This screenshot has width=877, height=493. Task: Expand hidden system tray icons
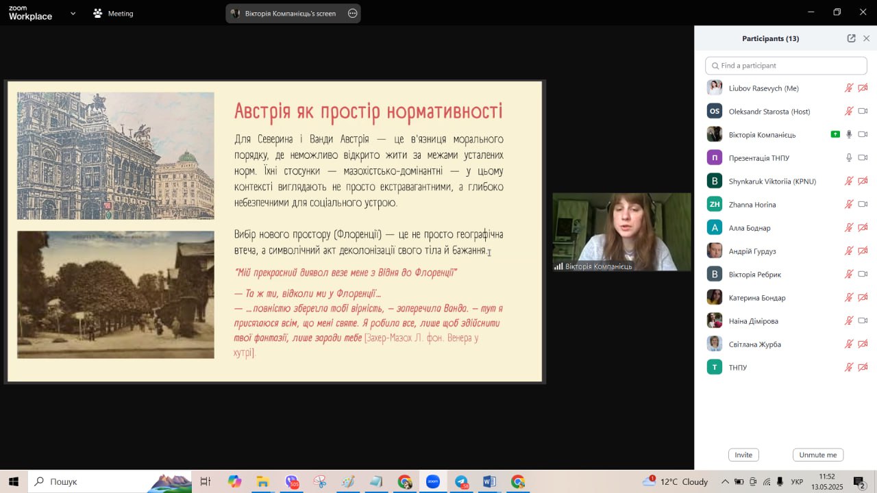[725, 481]
